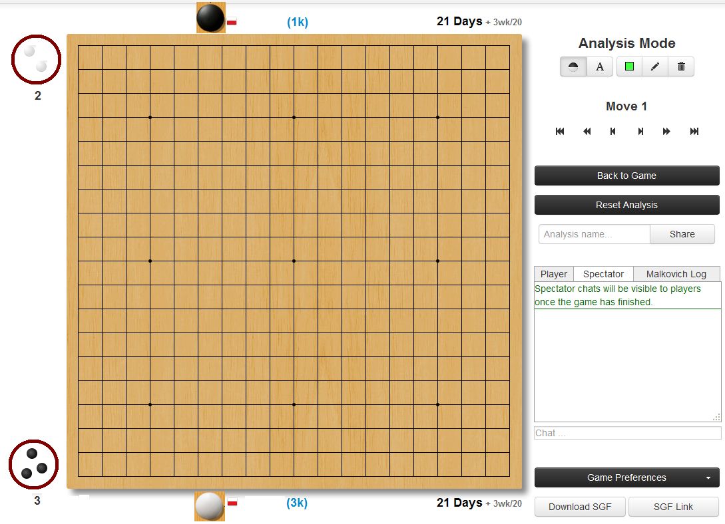Activate the pencil drawing tool

coord(655,66)
